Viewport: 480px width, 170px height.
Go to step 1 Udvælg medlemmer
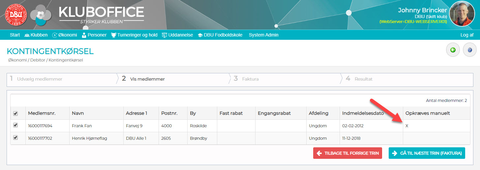pyautogui.click(x=61, y=79)
